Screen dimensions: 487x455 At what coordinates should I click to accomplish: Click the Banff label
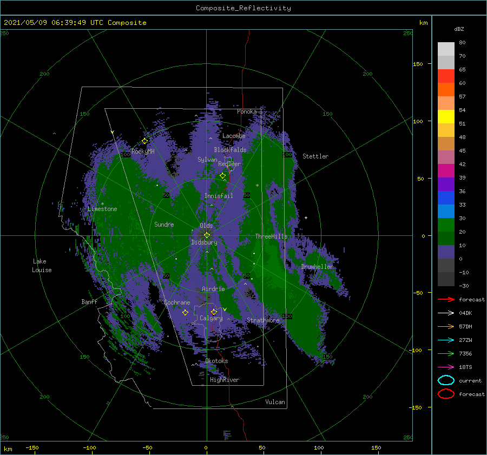pyautogui.click(x=89, y=301)
